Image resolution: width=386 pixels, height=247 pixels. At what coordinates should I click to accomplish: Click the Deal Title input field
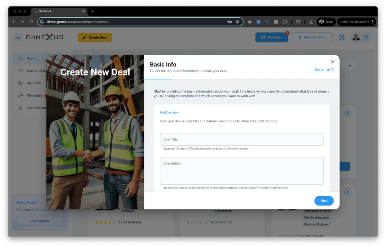(x=242, y=139)
